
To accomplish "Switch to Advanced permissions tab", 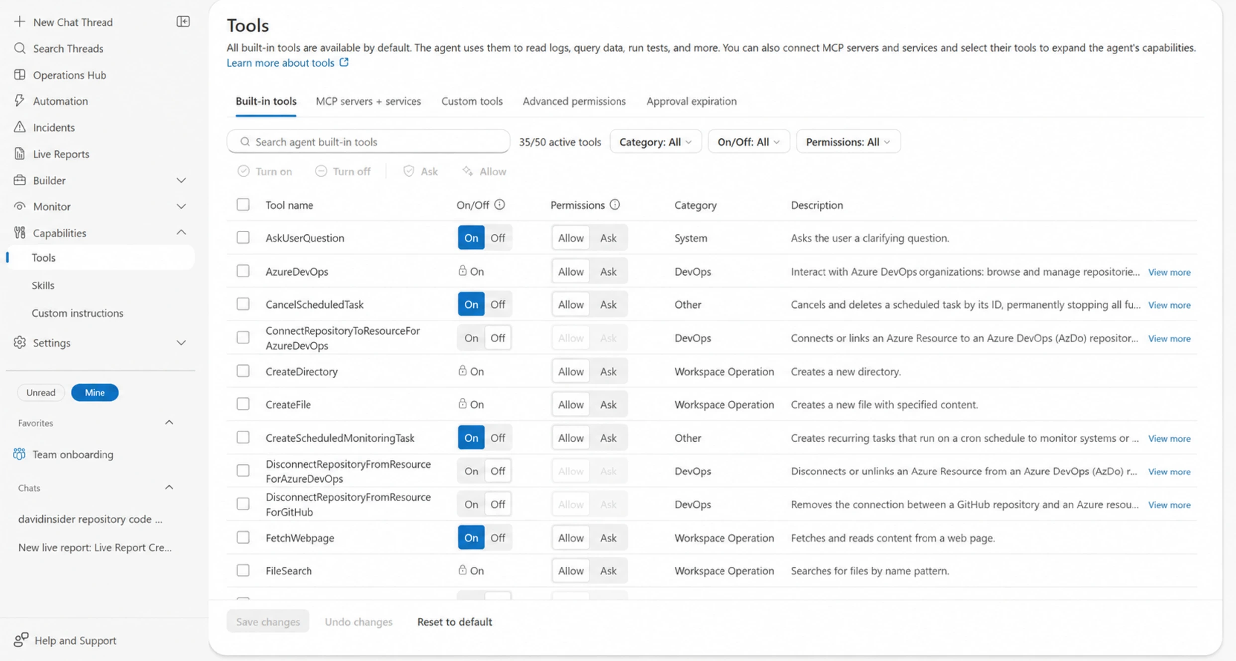I will click(574, 101).
